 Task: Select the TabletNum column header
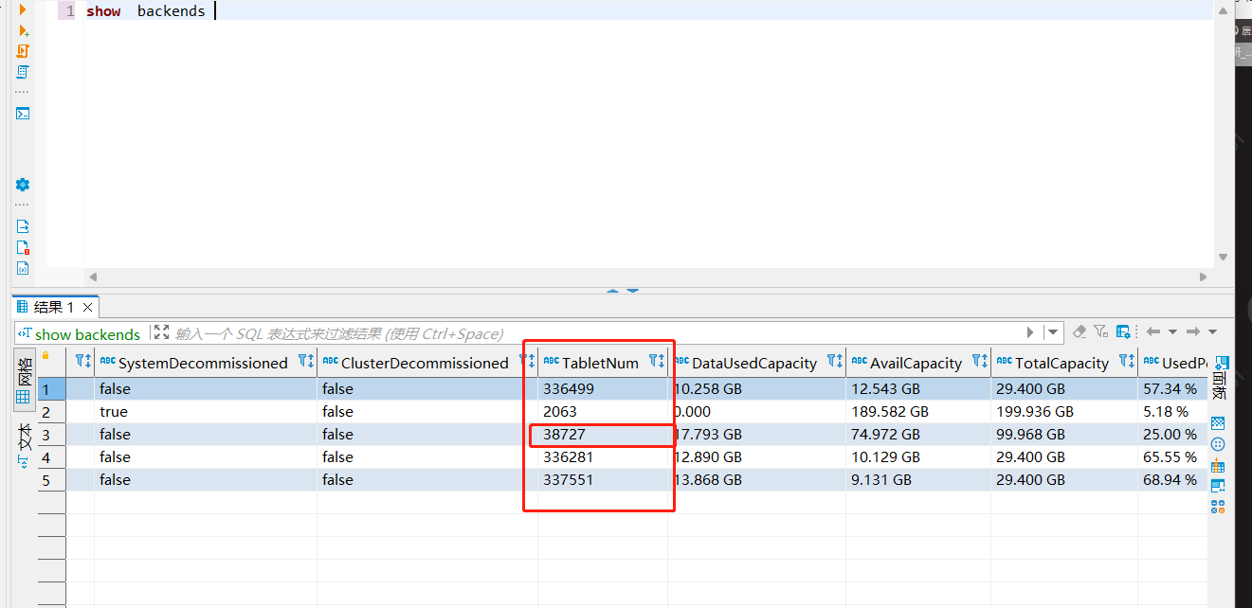603,363
